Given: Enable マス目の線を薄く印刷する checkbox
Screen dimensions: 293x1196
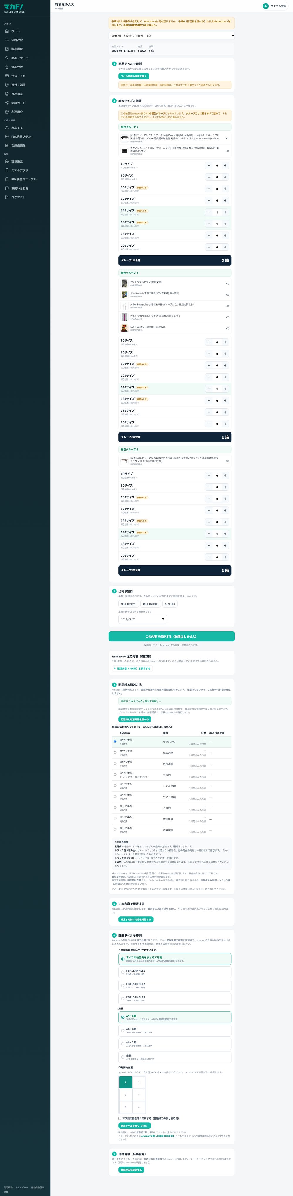Looking at the screenshot, I should (120, 1118).
